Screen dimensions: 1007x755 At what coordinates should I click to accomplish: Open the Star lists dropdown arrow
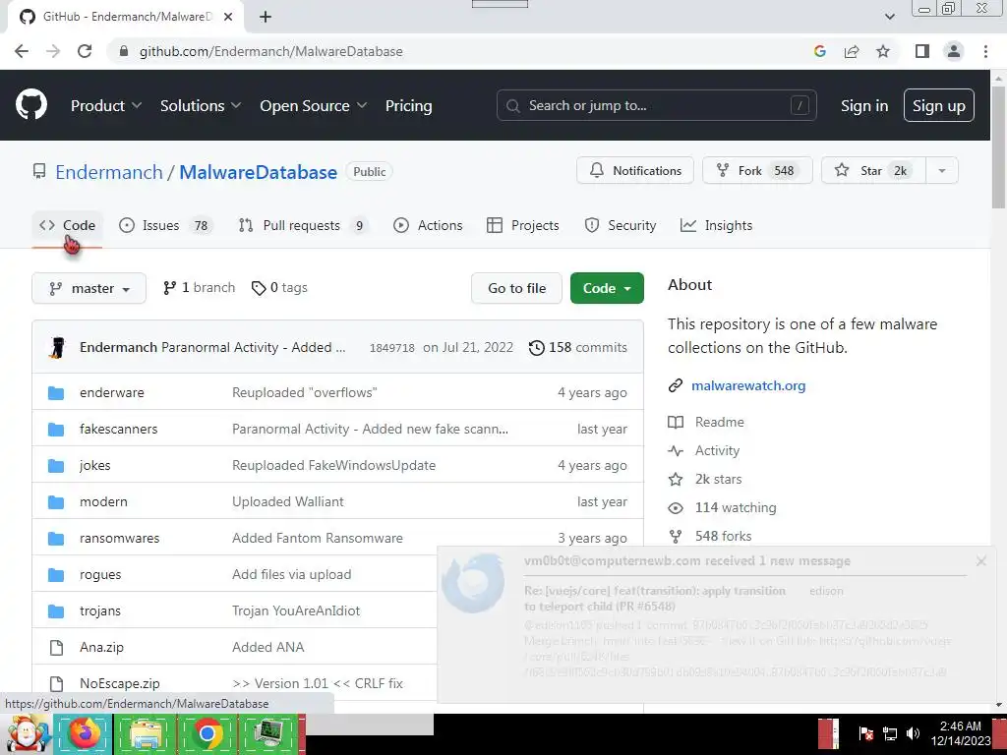(942, 171)
